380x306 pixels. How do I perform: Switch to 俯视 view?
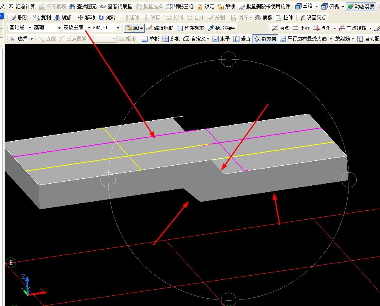tap(330, 7)
